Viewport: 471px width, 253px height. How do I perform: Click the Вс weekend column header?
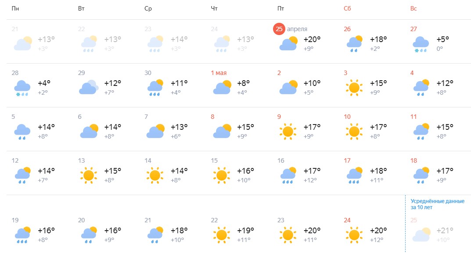(x=413, y=9)
